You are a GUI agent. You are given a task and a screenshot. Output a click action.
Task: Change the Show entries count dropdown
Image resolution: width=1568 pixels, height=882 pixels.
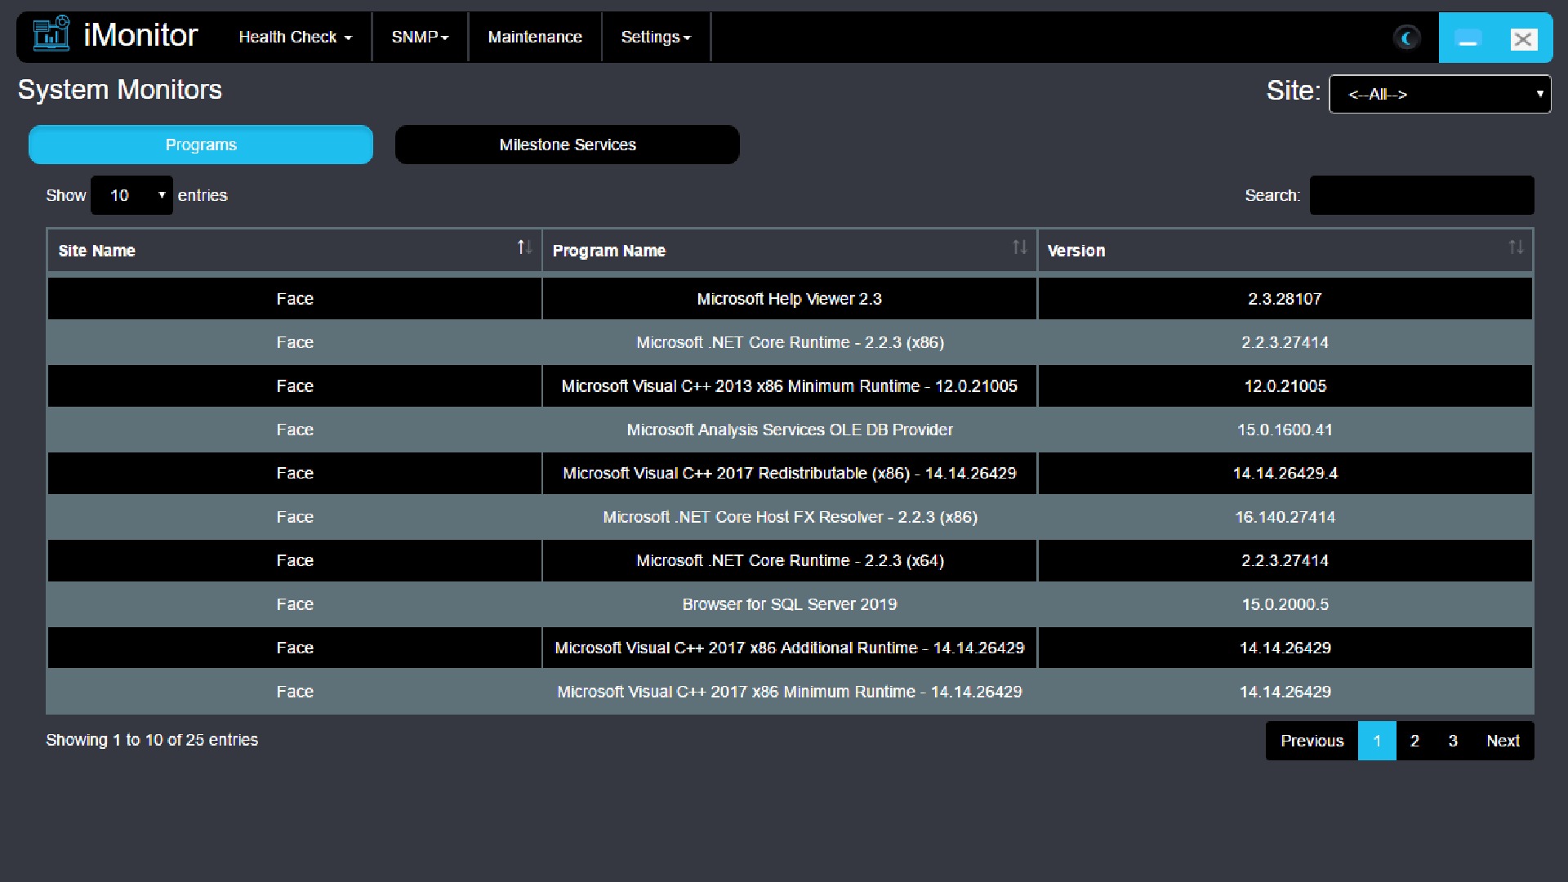[131, 195]
